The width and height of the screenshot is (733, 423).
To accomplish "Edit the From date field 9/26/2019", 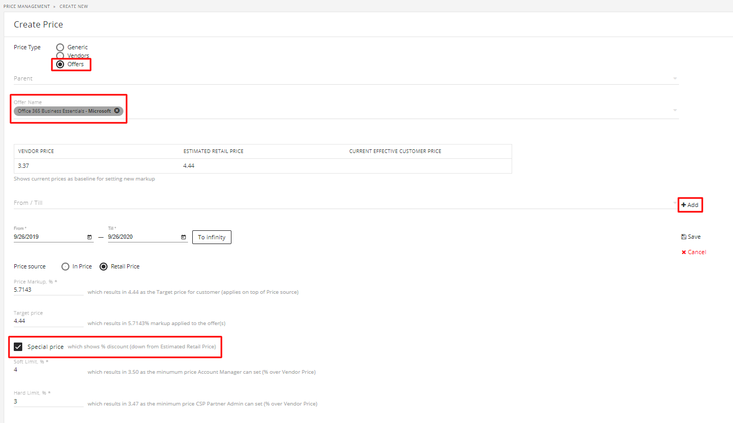I will (49, 237).
